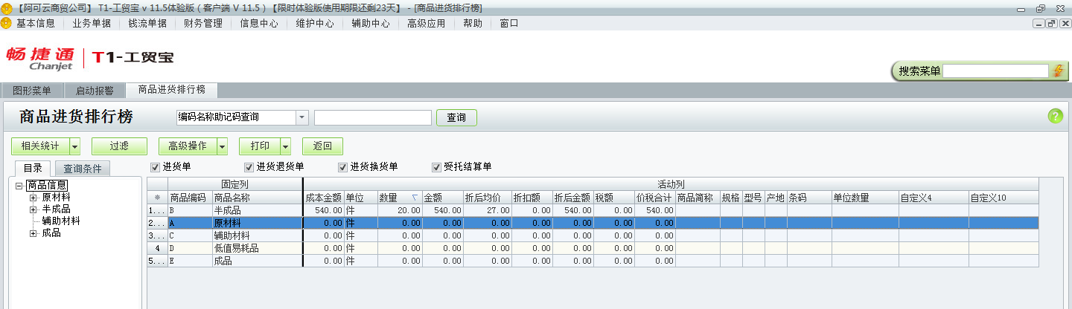This screenshot has height=309, width=1072.
Task: Collapse the 商品信息 root node
Action: coord(19,186)
